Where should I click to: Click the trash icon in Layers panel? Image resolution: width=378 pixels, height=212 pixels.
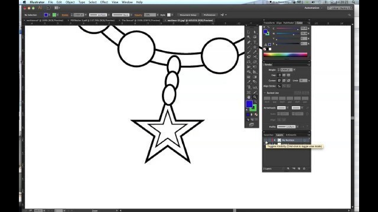point(304,169)
